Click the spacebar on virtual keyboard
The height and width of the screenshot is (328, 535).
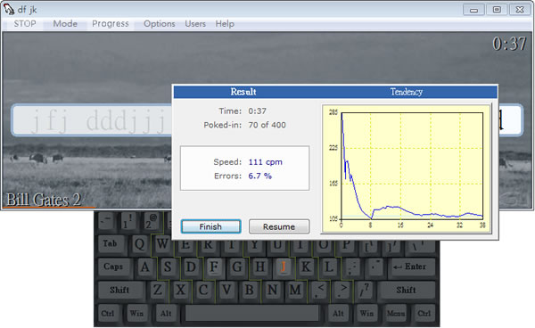pos(252,313)
